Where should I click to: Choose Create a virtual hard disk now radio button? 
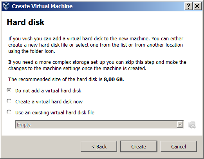pyautogui.click(x=9, y=101)
